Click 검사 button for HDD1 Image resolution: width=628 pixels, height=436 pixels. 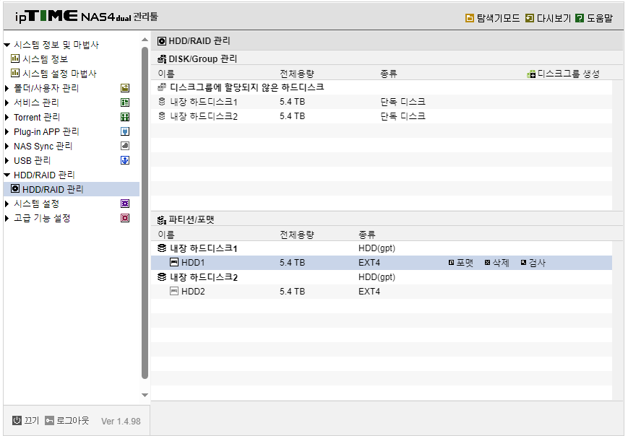click(x=533, y=263)
